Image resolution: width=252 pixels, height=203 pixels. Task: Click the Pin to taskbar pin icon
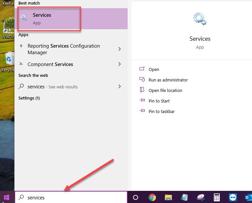point(142,111)
